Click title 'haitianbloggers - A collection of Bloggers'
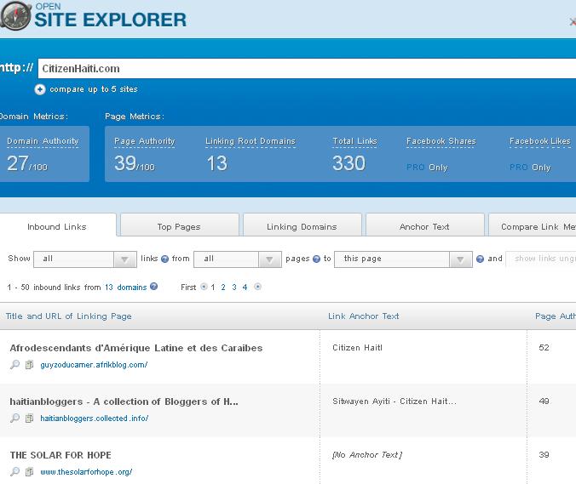 [x=124, y=401]
